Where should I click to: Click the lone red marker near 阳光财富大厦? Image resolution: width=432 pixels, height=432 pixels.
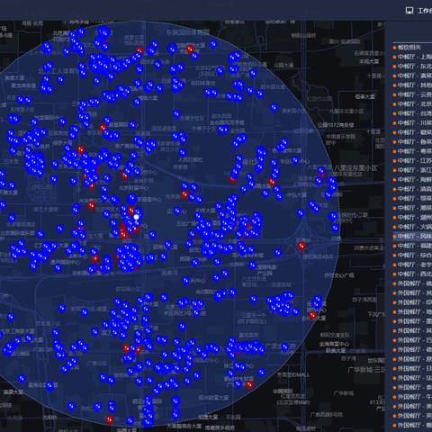tap(249, 384)
